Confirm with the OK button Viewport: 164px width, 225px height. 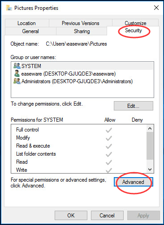pyautogui.click(x=71, y=216)
